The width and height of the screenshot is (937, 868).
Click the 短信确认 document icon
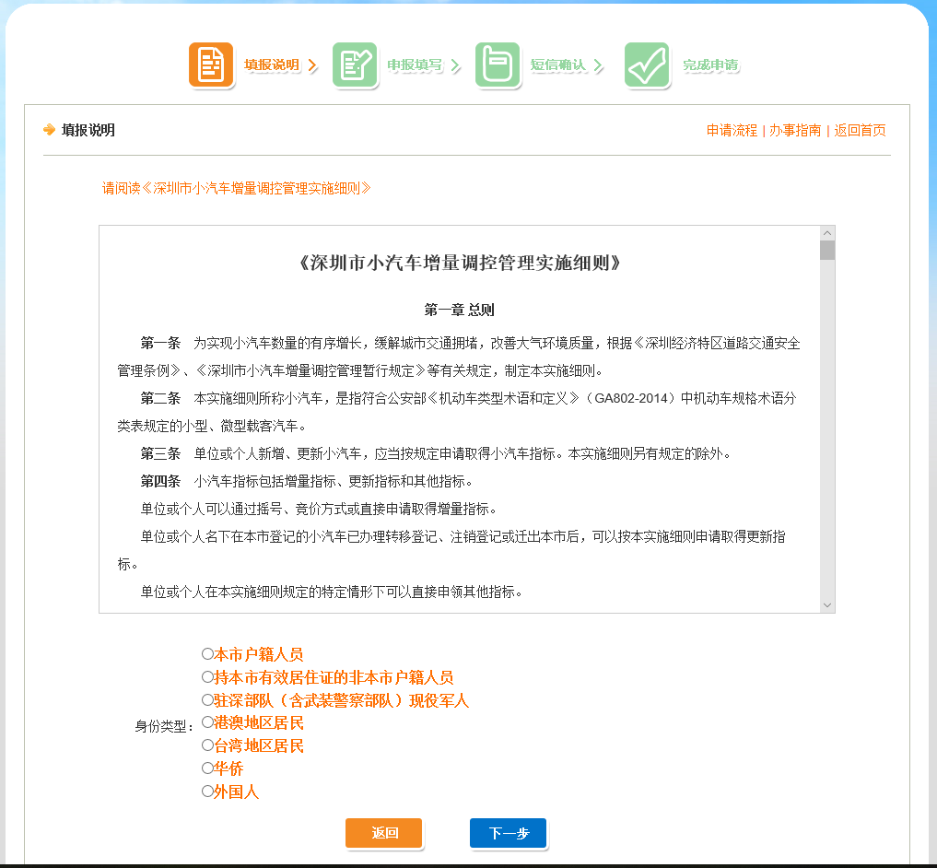(498, 65)
